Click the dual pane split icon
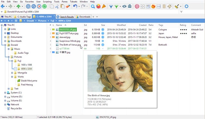 point(159,6)
